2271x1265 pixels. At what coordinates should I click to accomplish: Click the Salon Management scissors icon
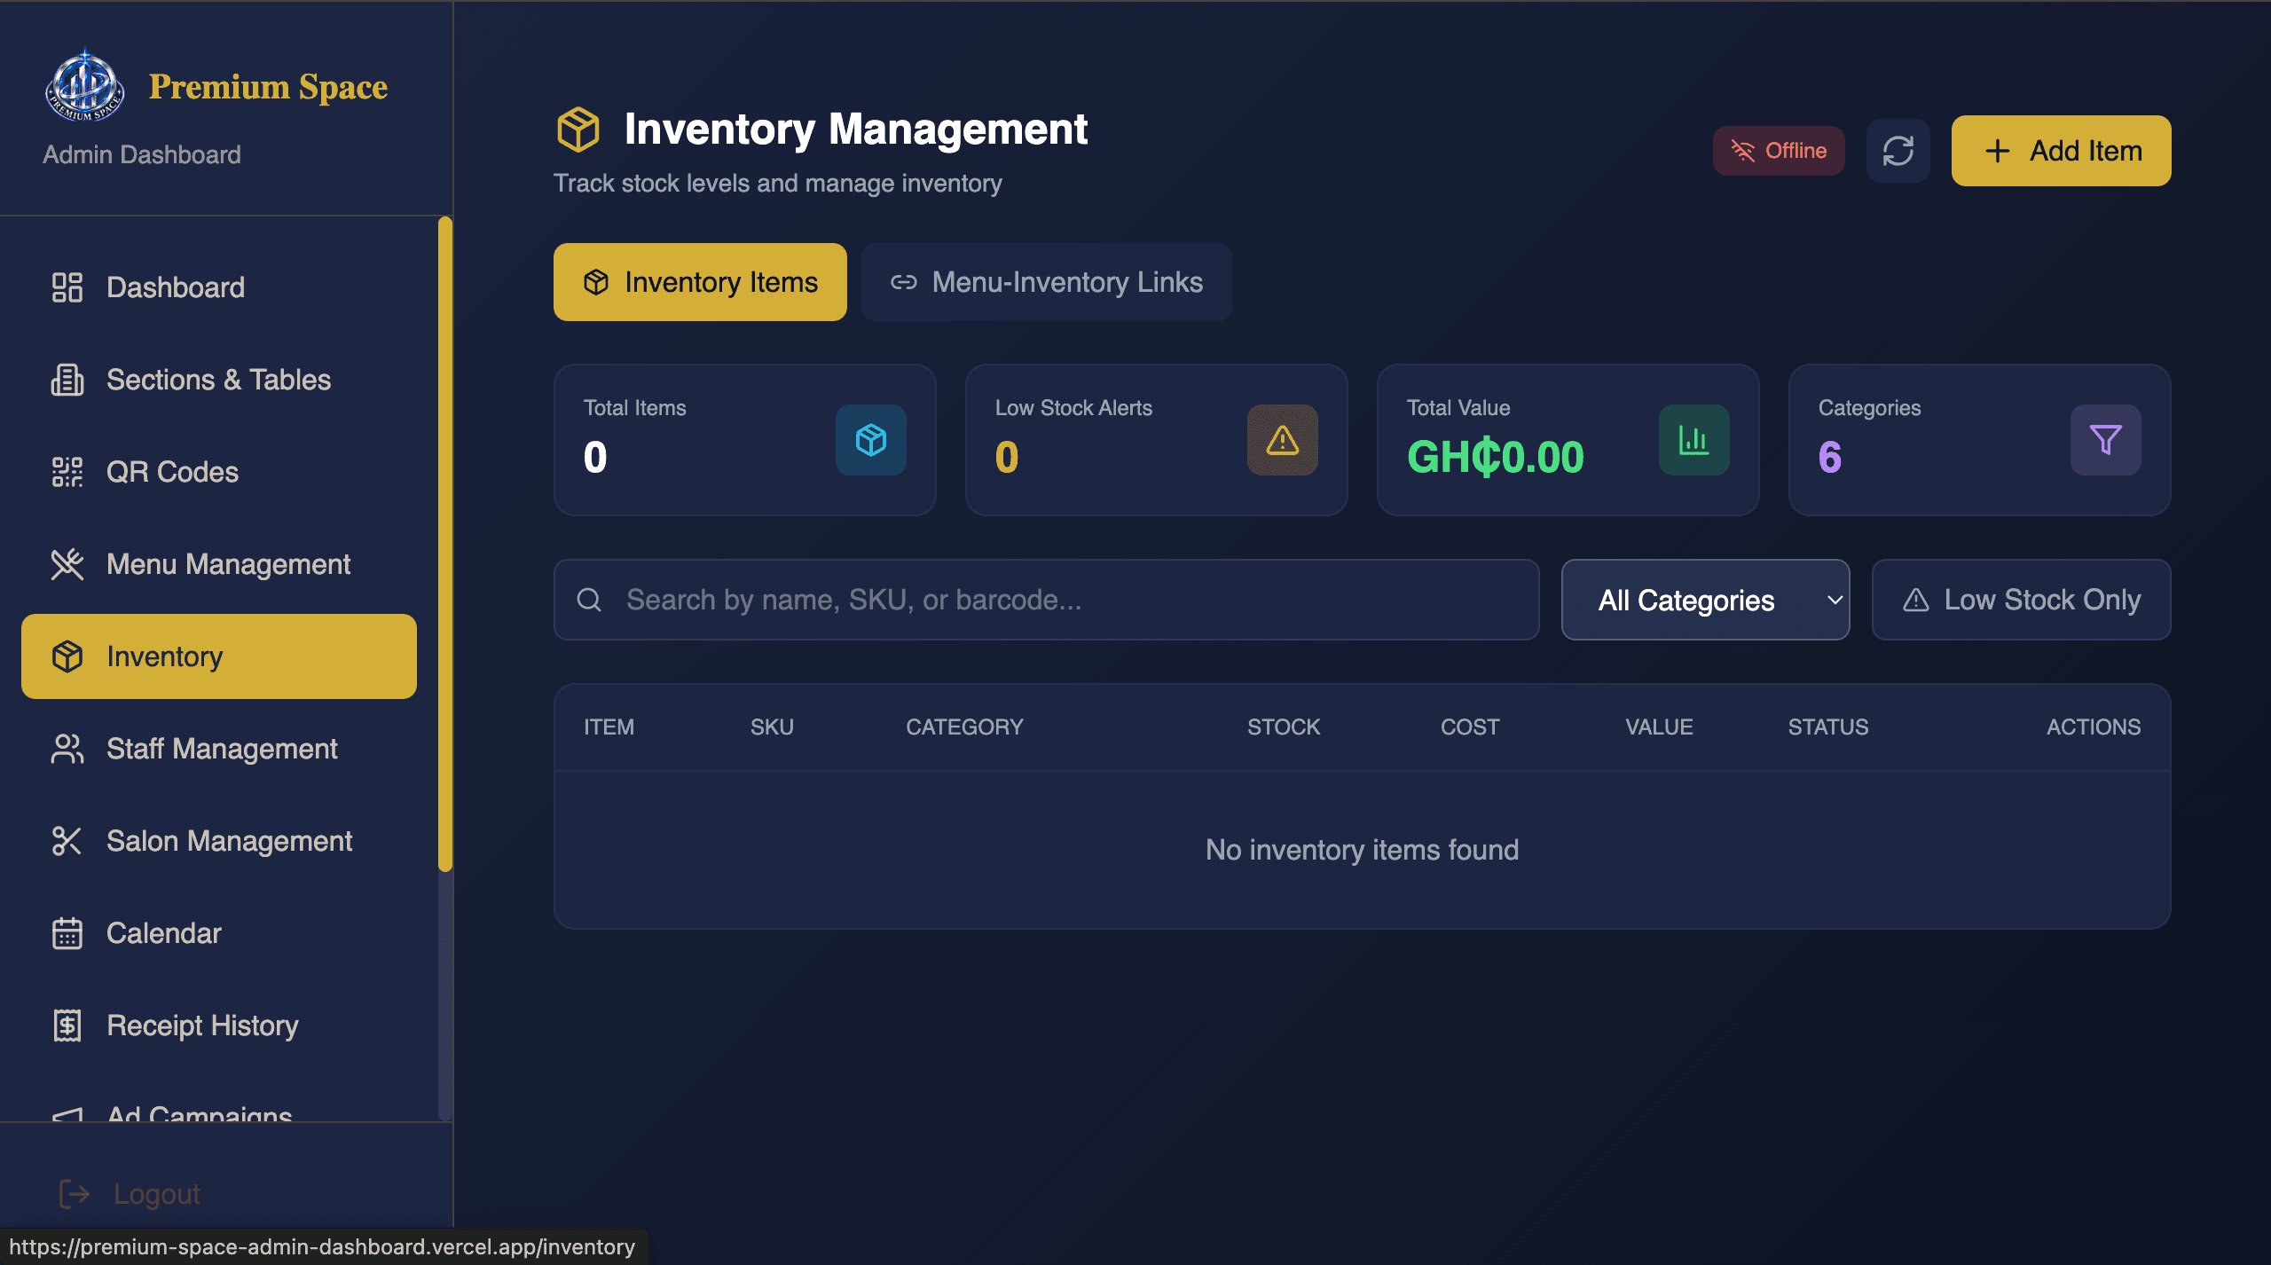coord(67,841)
